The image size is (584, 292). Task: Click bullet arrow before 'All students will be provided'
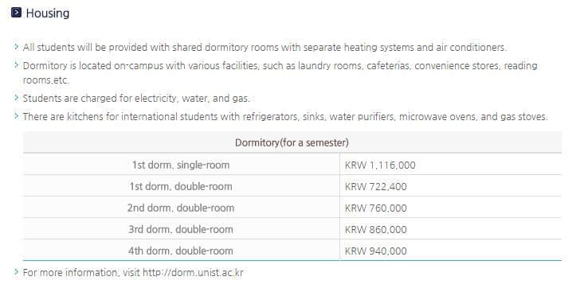coord(17,46)
